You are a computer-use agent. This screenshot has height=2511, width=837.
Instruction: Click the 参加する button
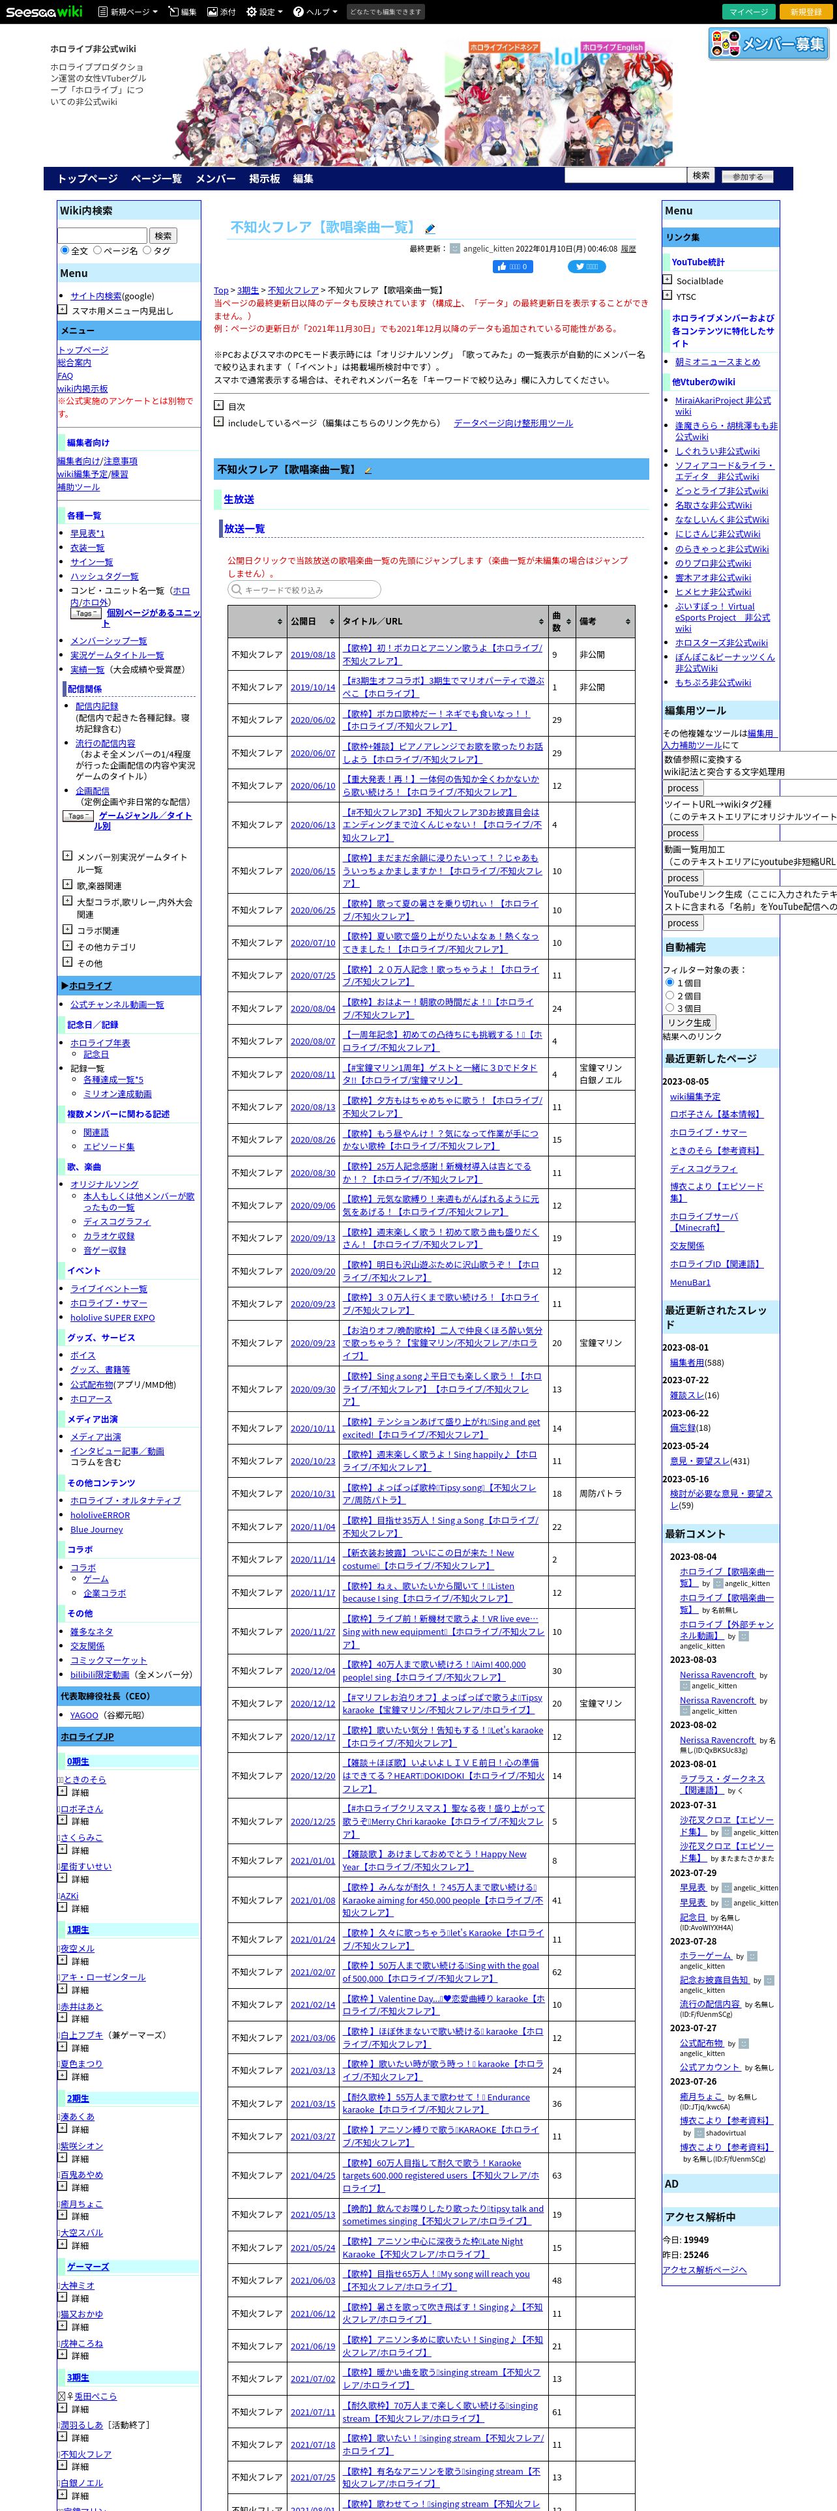[x=748, y=177]
